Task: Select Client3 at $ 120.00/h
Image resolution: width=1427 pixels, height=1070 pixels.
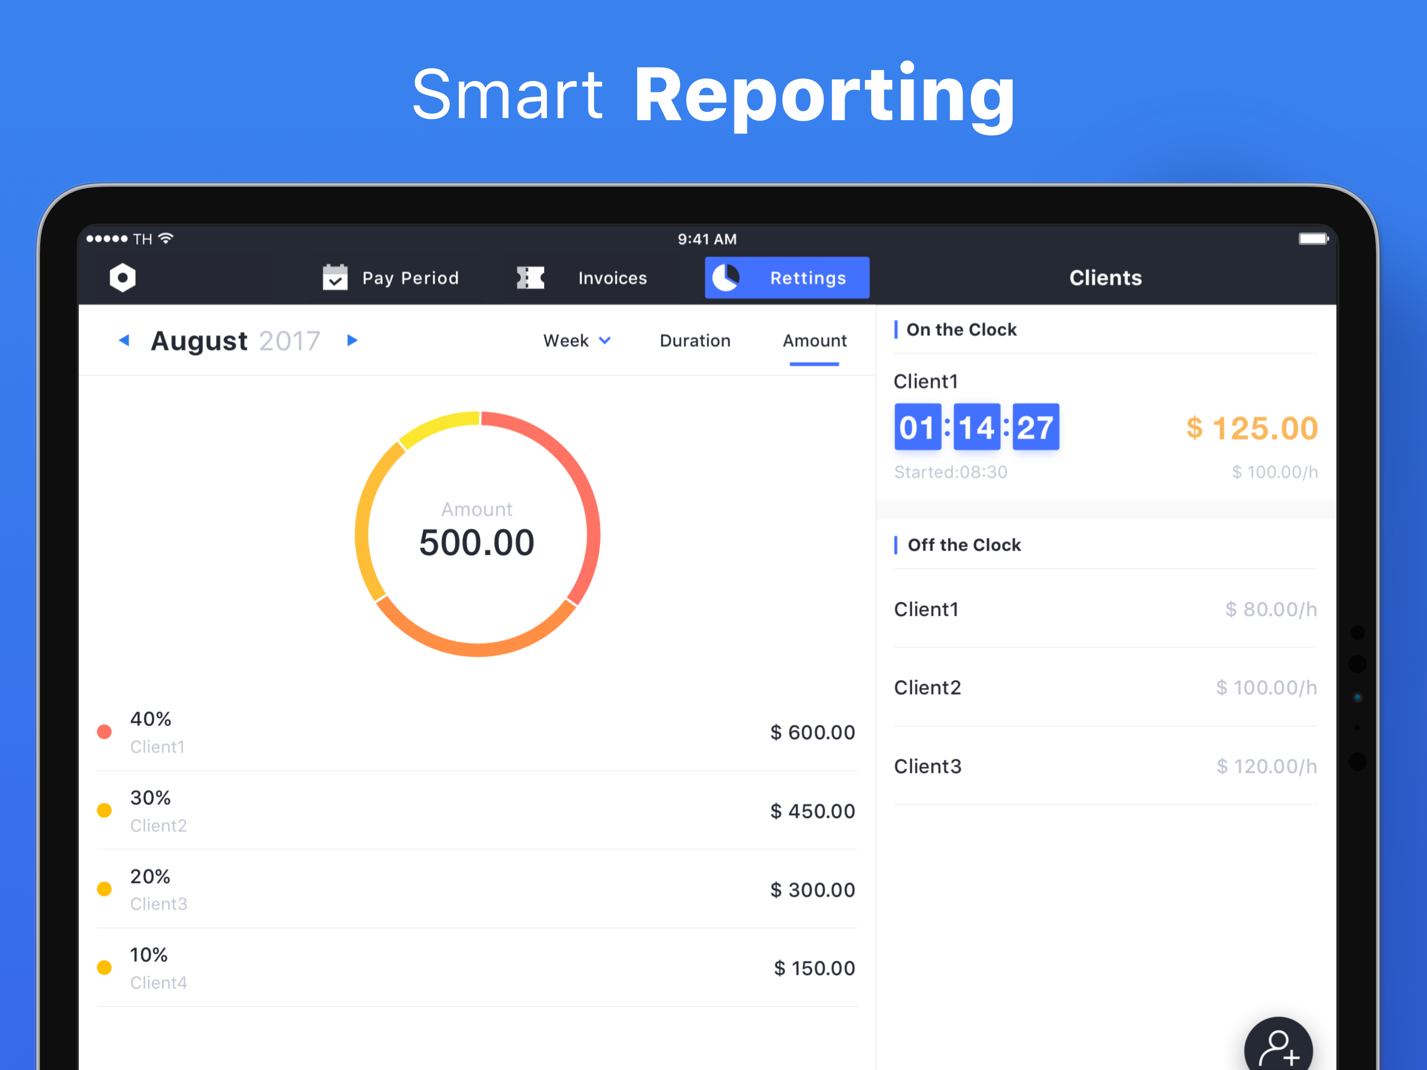Action: coord(1106,766)
